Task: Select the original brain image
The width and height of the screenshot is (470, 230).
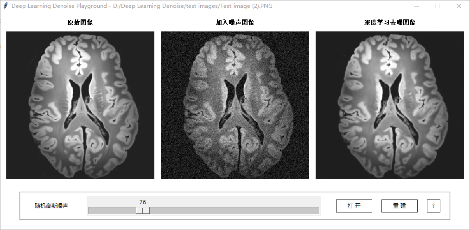Action: [80, 105]
